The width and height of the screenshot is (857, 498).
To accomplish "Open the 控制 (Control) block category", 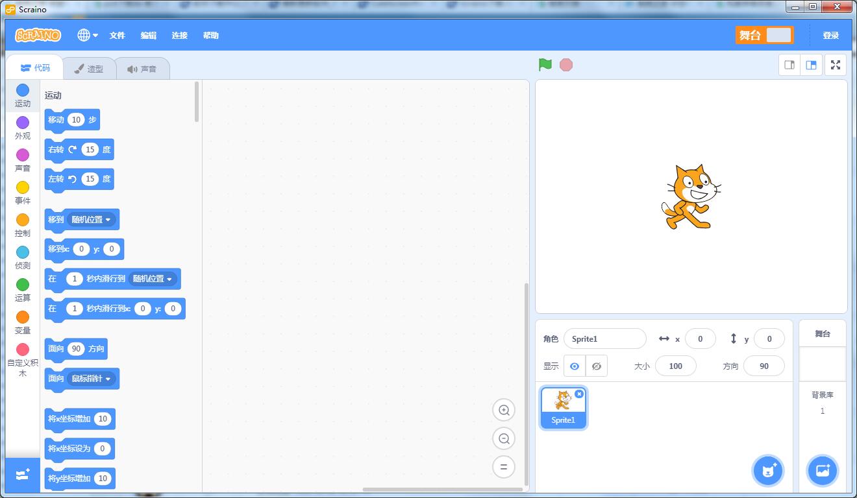I will pyautogui.click(x=23, y=225).
